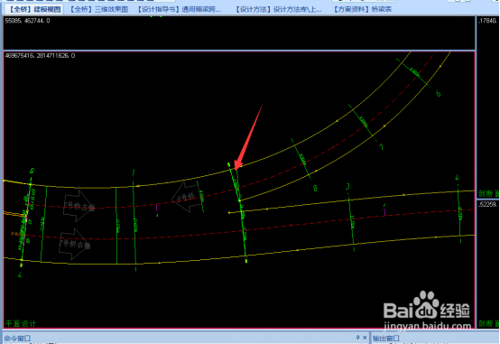Click the 8号桥 arrow label in the drawing

[x=188, y=197]
